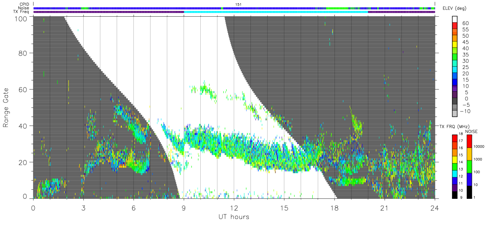Click the 16 label on TX FRQ legend
This screenshot has height=225, width=489.
point(460,148)
